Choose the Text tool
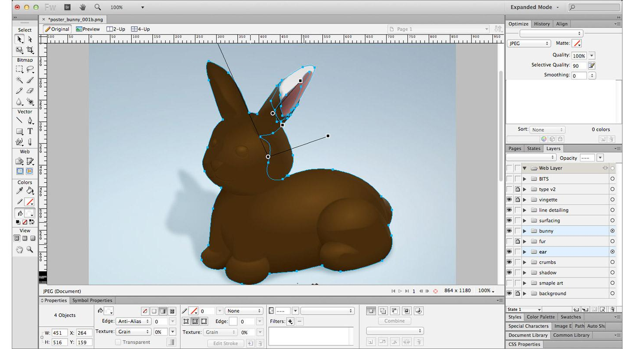 (x=30, y=131)
